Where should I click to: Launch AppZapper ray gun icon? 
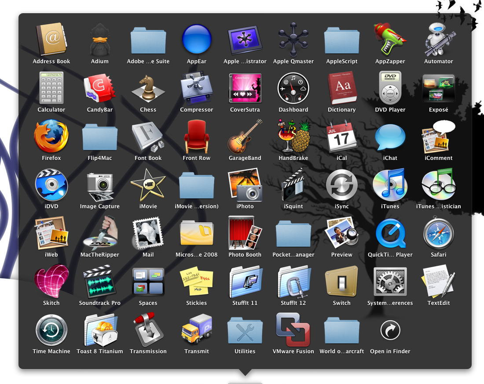coord(390,40)
